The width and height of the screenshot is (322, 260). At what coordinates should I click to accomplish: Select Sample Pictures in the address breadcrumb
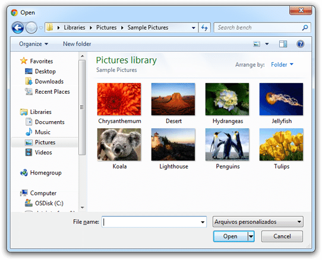148,27
